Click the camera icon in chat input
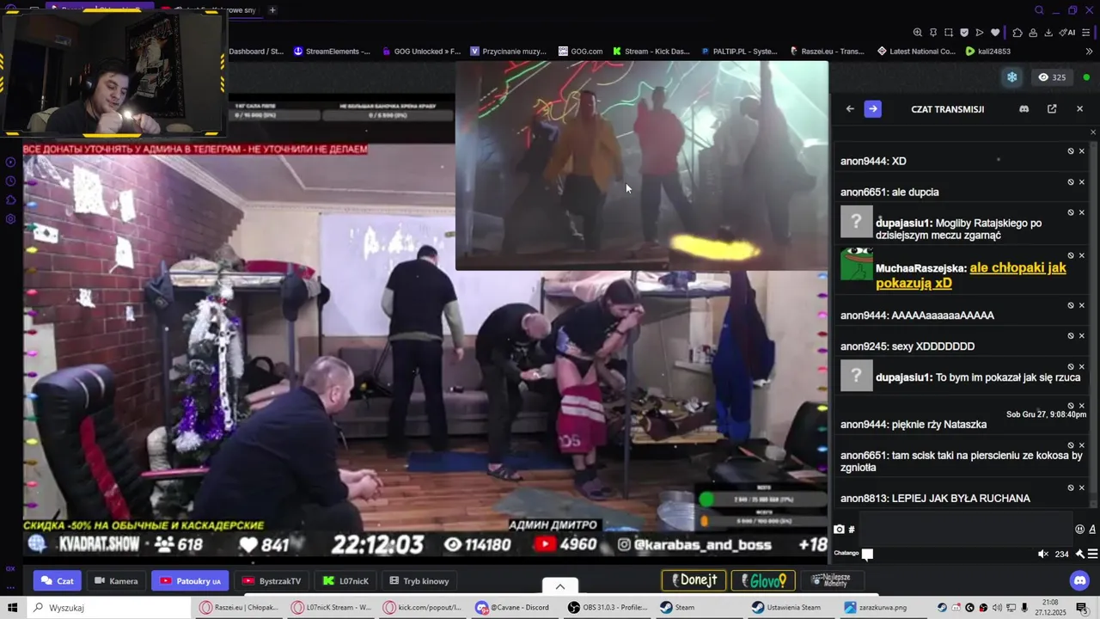The image size is (1100, 619). click(840, 529)
